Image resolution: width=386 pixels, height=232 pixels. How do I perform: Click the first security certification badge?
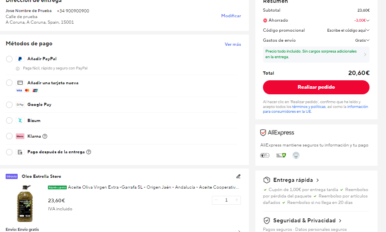[x=265, y=155]
